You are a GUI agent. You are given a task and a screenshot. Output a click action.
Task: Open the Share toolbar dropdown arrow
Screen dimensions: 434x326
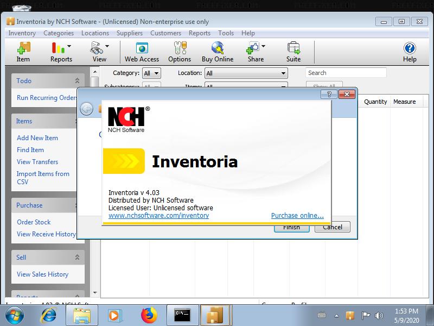click(x=264, y=46)
